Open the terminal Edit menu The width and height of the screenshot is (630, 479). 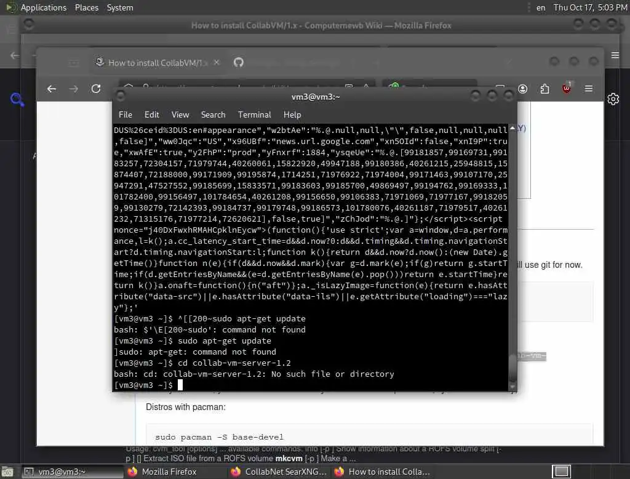151,115
